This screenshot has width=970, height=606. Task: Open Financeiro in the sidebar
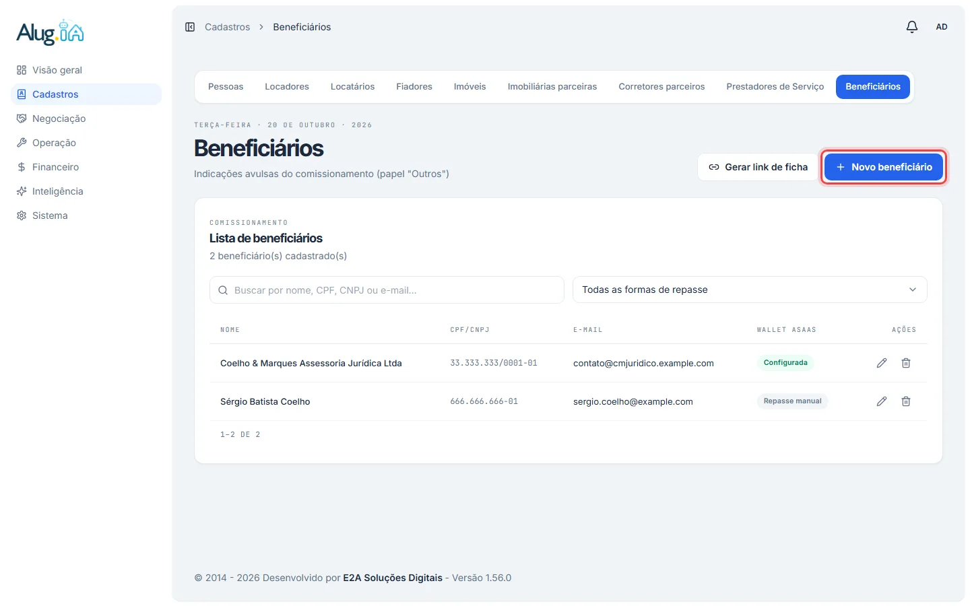[x=86, y=167]
